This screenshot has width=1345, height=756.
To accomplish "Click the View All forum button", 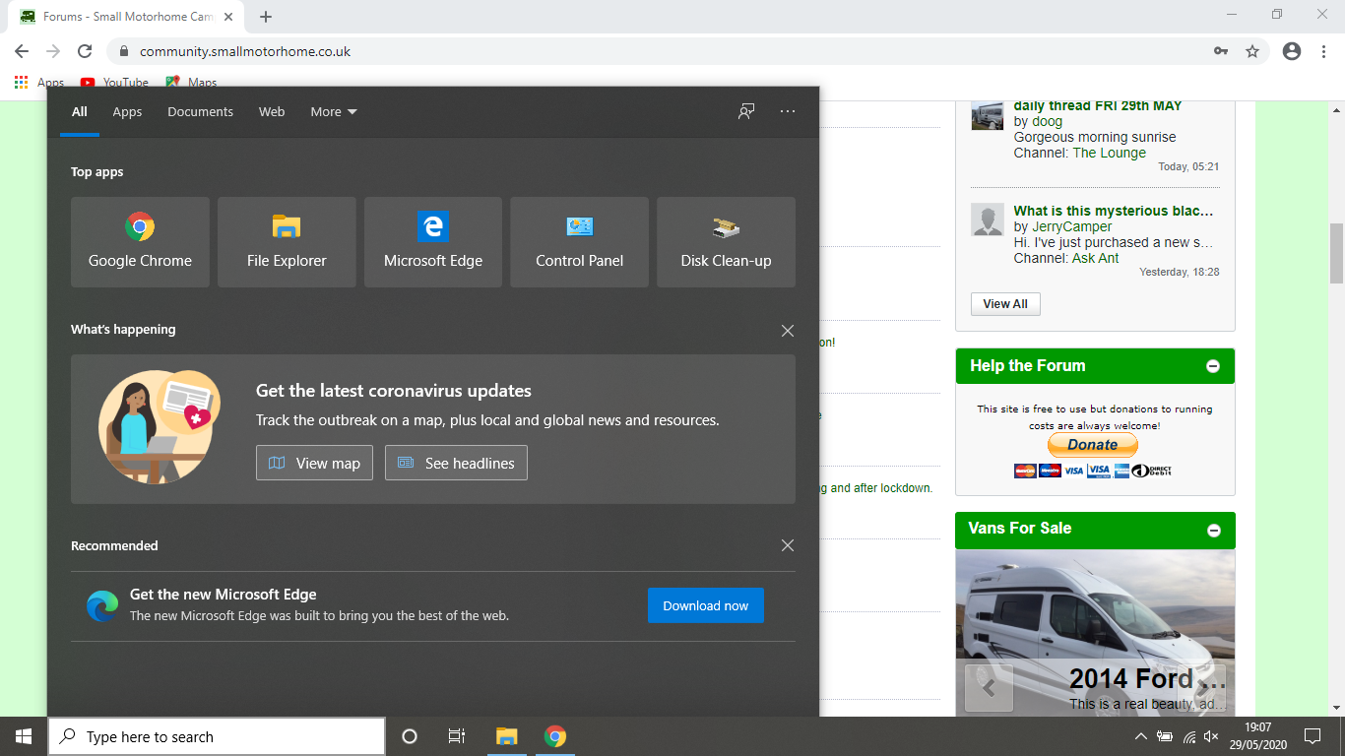I will (x=1005, y=304).
